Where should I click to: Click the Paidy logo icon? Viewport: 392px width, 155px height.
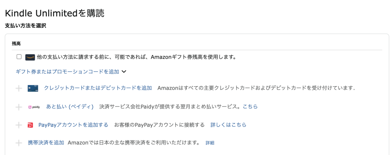point(34,107)
